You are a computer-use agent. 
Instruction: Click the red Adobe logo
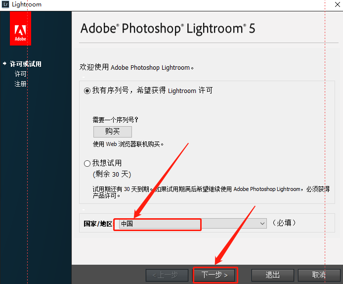[20, 29]
